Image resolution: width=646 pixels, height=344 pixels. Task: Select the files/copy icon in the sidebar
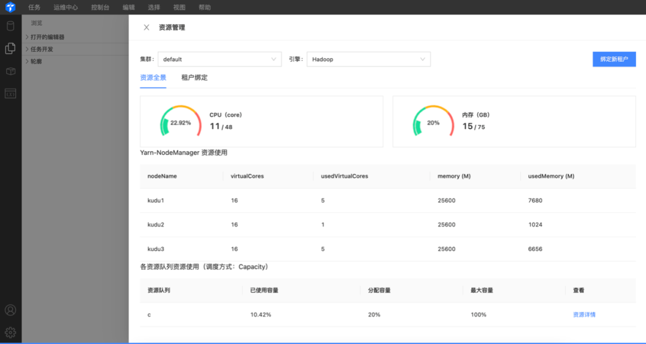click(x=10, y=48)
